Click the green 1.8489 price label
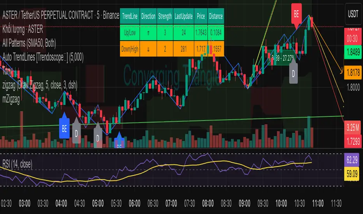The width and height of the screenshot is (363, 214). tap(353, 52)
